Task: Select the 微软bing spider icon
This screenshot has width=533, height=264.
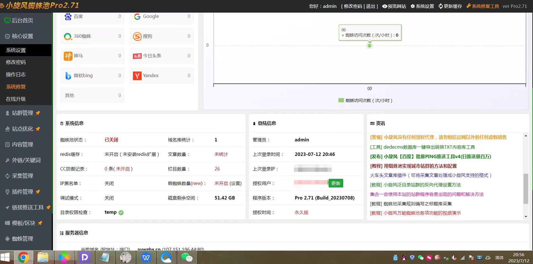Action: click(x=68, y=76)
